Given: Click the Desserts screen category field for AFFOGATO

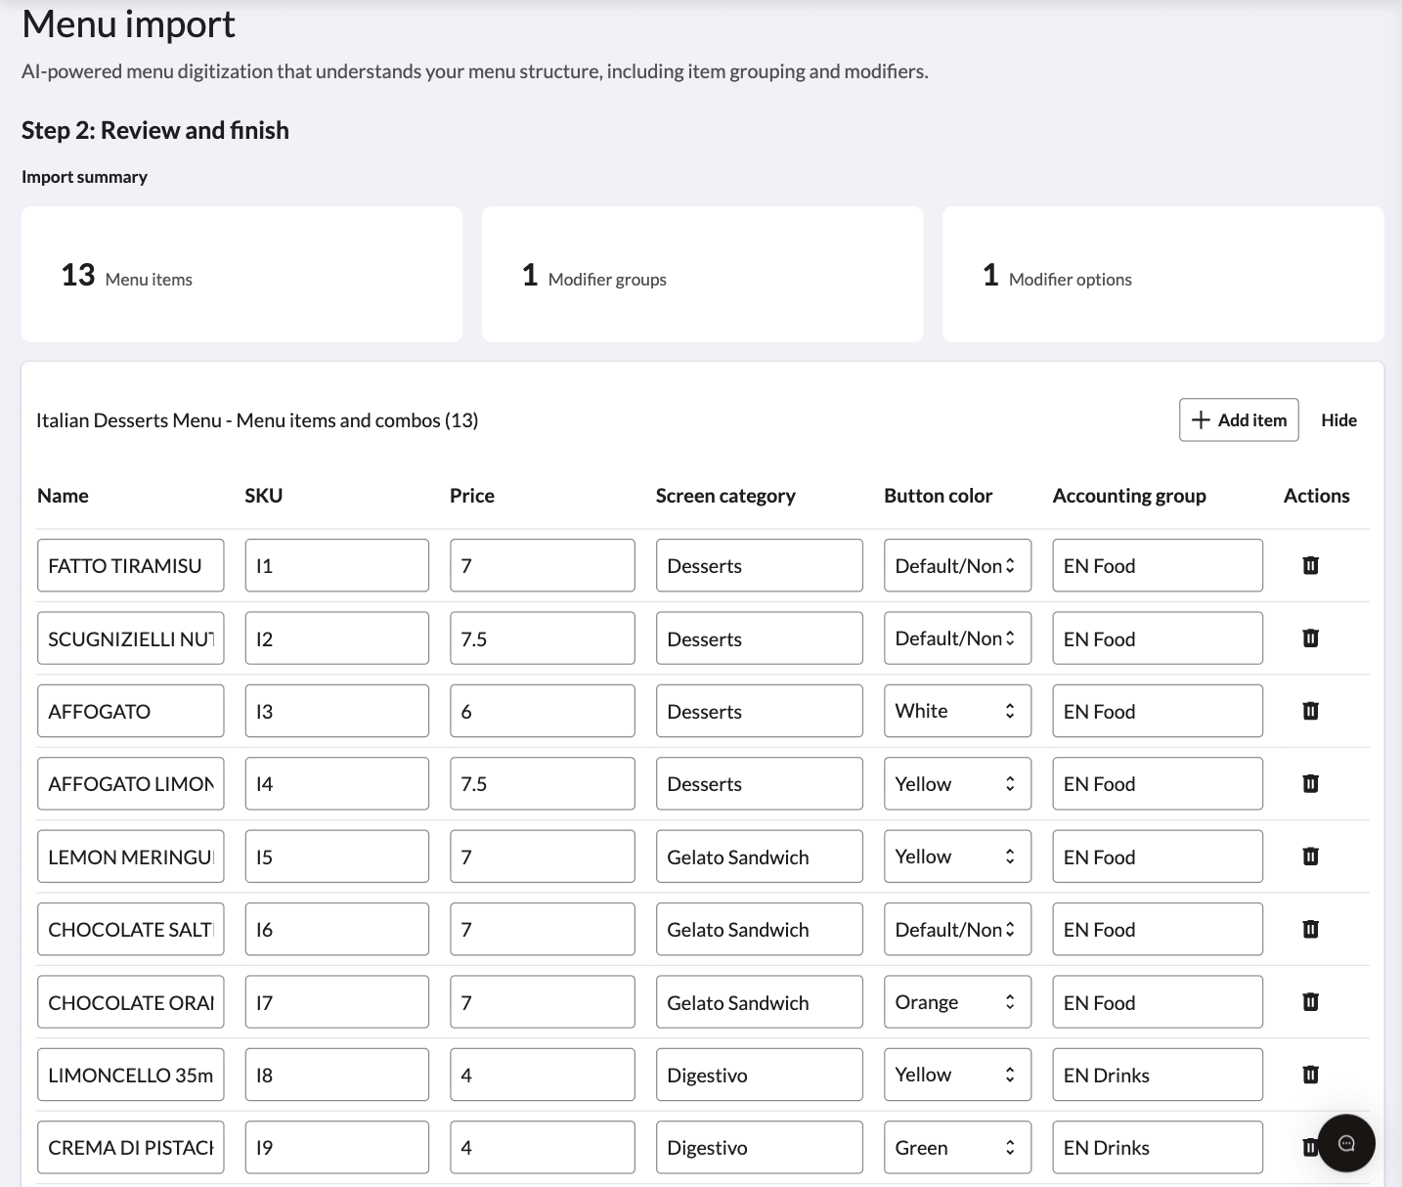Looking at the screenshot, I should [x=759, y=711].
